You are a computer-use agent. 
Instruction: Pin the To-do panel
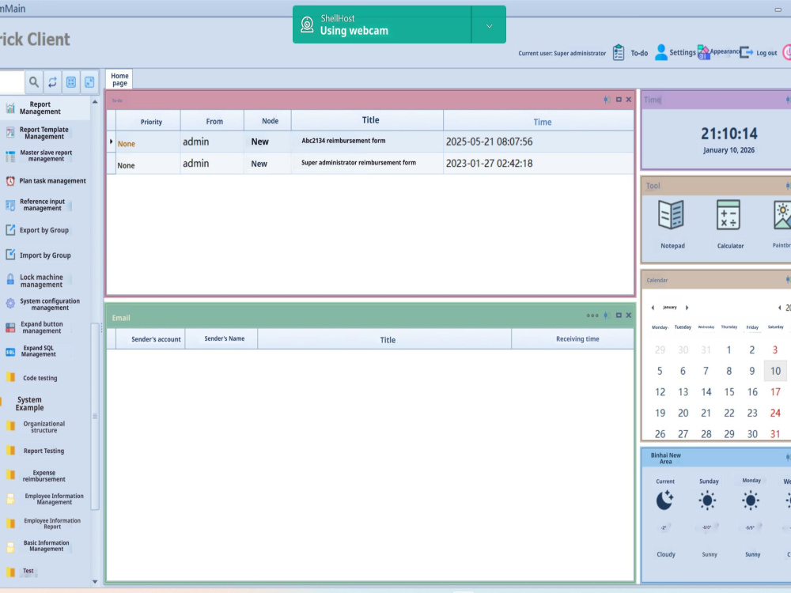tap(607, 100)
